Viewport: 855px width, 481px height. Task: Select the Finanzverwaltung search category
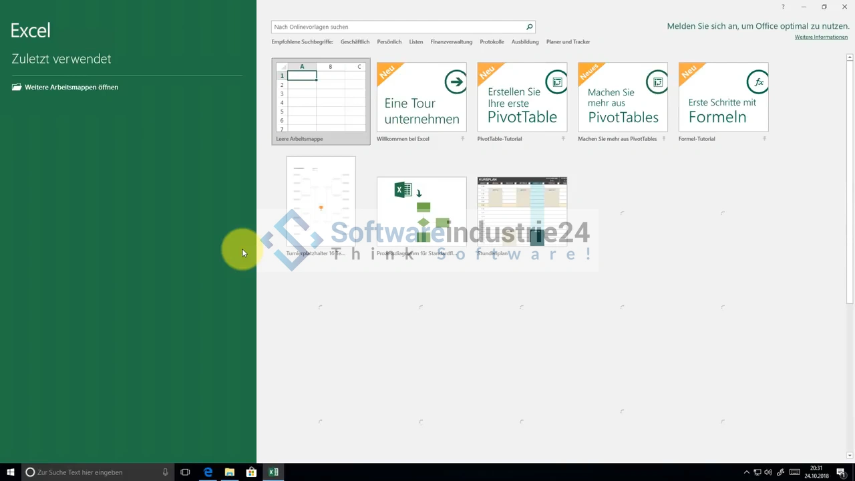point(451,42)
